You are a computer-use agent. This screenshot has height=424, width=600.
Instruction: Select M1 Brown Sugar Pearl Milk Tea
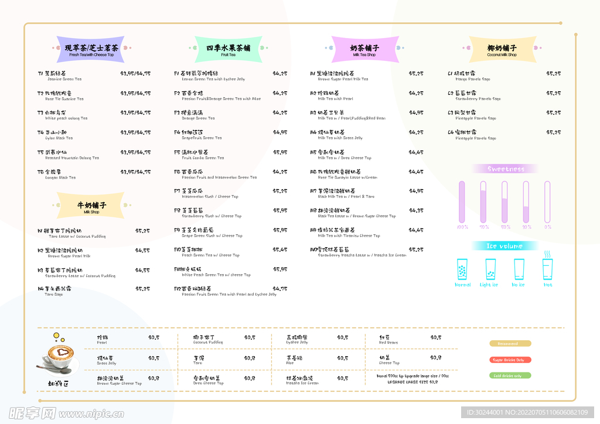pyautogui.click(x=367, y=76)
